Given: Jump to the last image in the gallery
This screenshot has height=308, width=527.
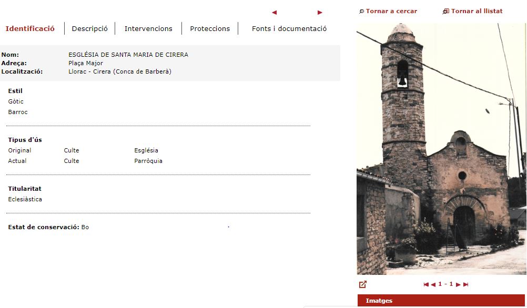Looking at the screenshot, I should [x=466, y=284].
